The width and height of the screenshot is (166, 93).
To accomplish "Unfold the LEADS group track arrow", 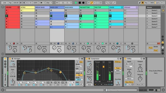I will pos(122,7).
